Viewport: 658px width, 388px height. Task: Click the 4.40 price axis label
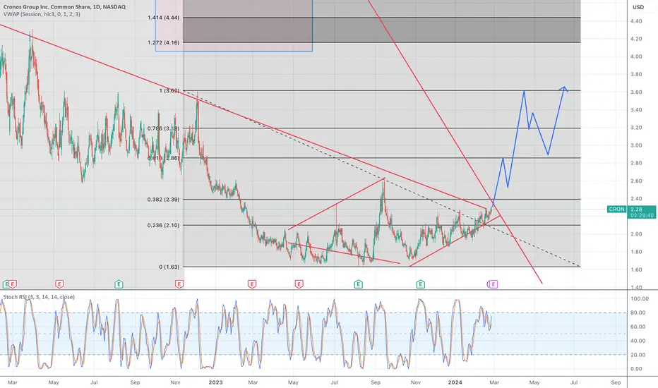[x=636, y=21]
